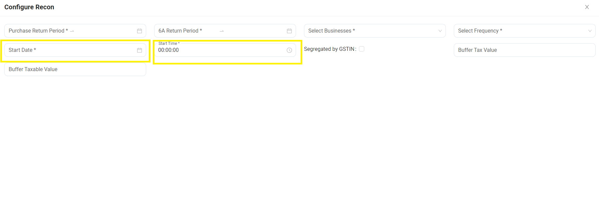The image size is (599, 213).
Task: Expand the Select Businesses chevron arrow
Action: (440, 31)
